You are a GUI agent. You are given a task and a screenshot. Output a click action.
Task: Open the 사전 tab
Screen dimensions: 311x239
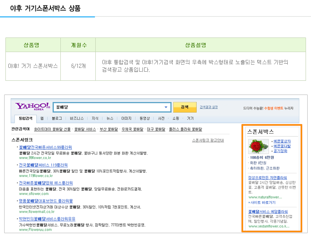tap(161, 118)
